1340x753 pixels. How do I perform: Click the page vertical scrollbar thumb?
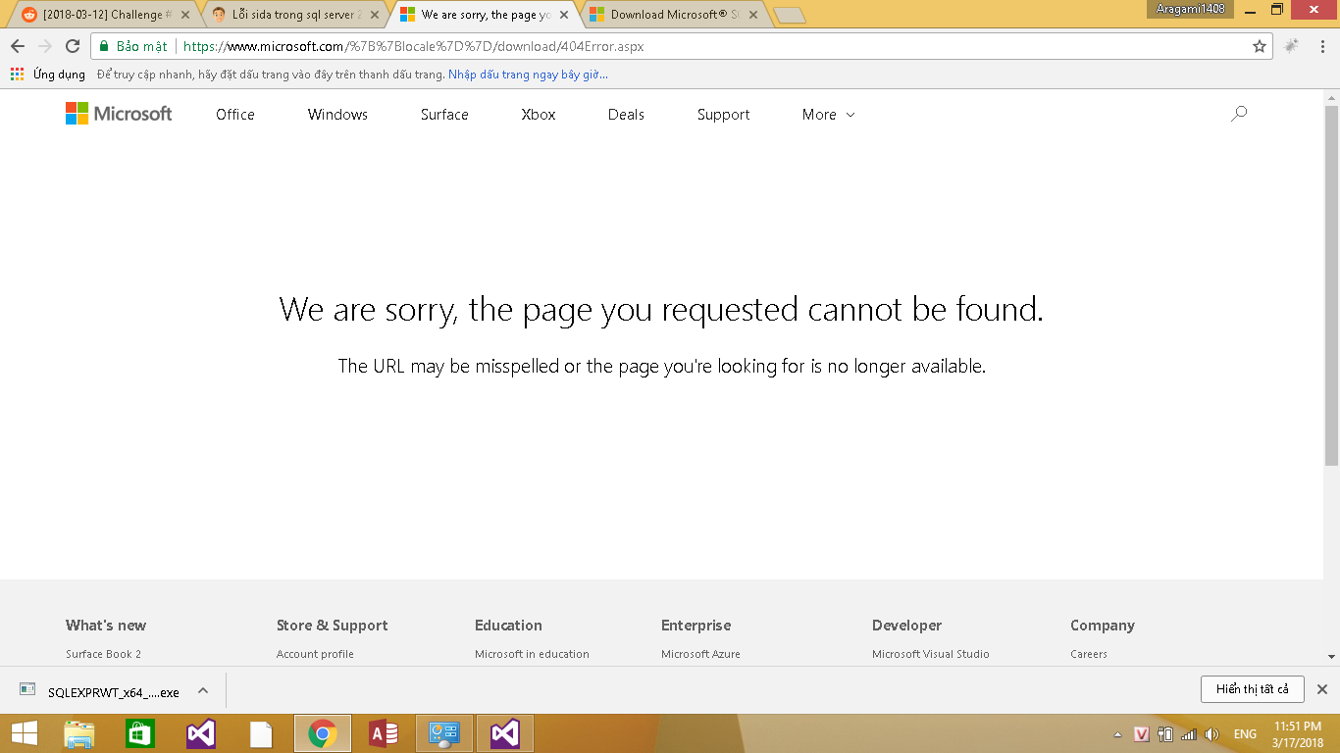click(x=1331, y=284)
